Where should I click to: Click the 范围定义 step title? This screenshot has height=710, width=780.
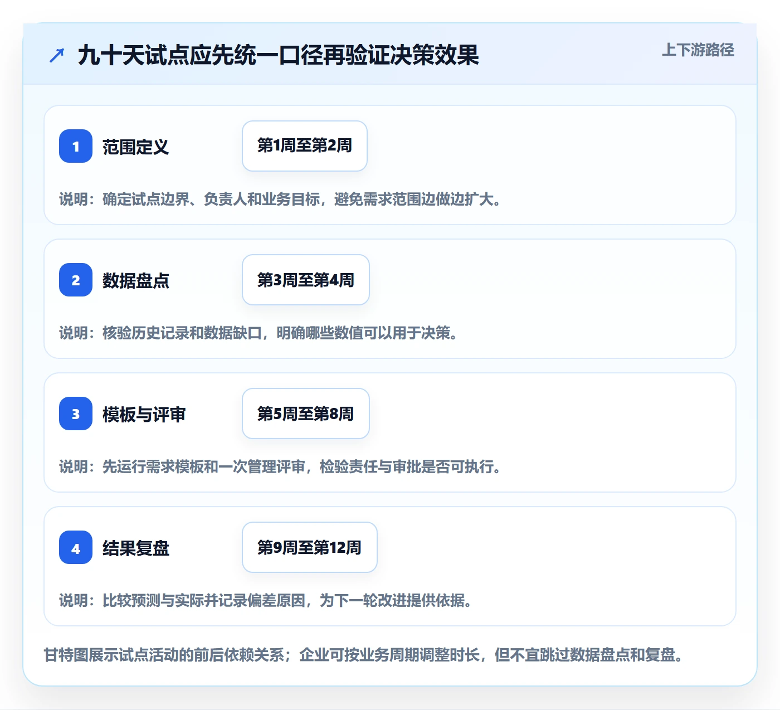(x=136, y=147)
